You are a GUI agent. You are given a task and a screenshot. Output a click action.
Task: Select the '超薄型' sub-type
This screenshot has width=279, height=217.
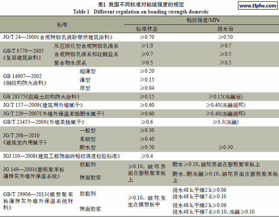(88, 71)
